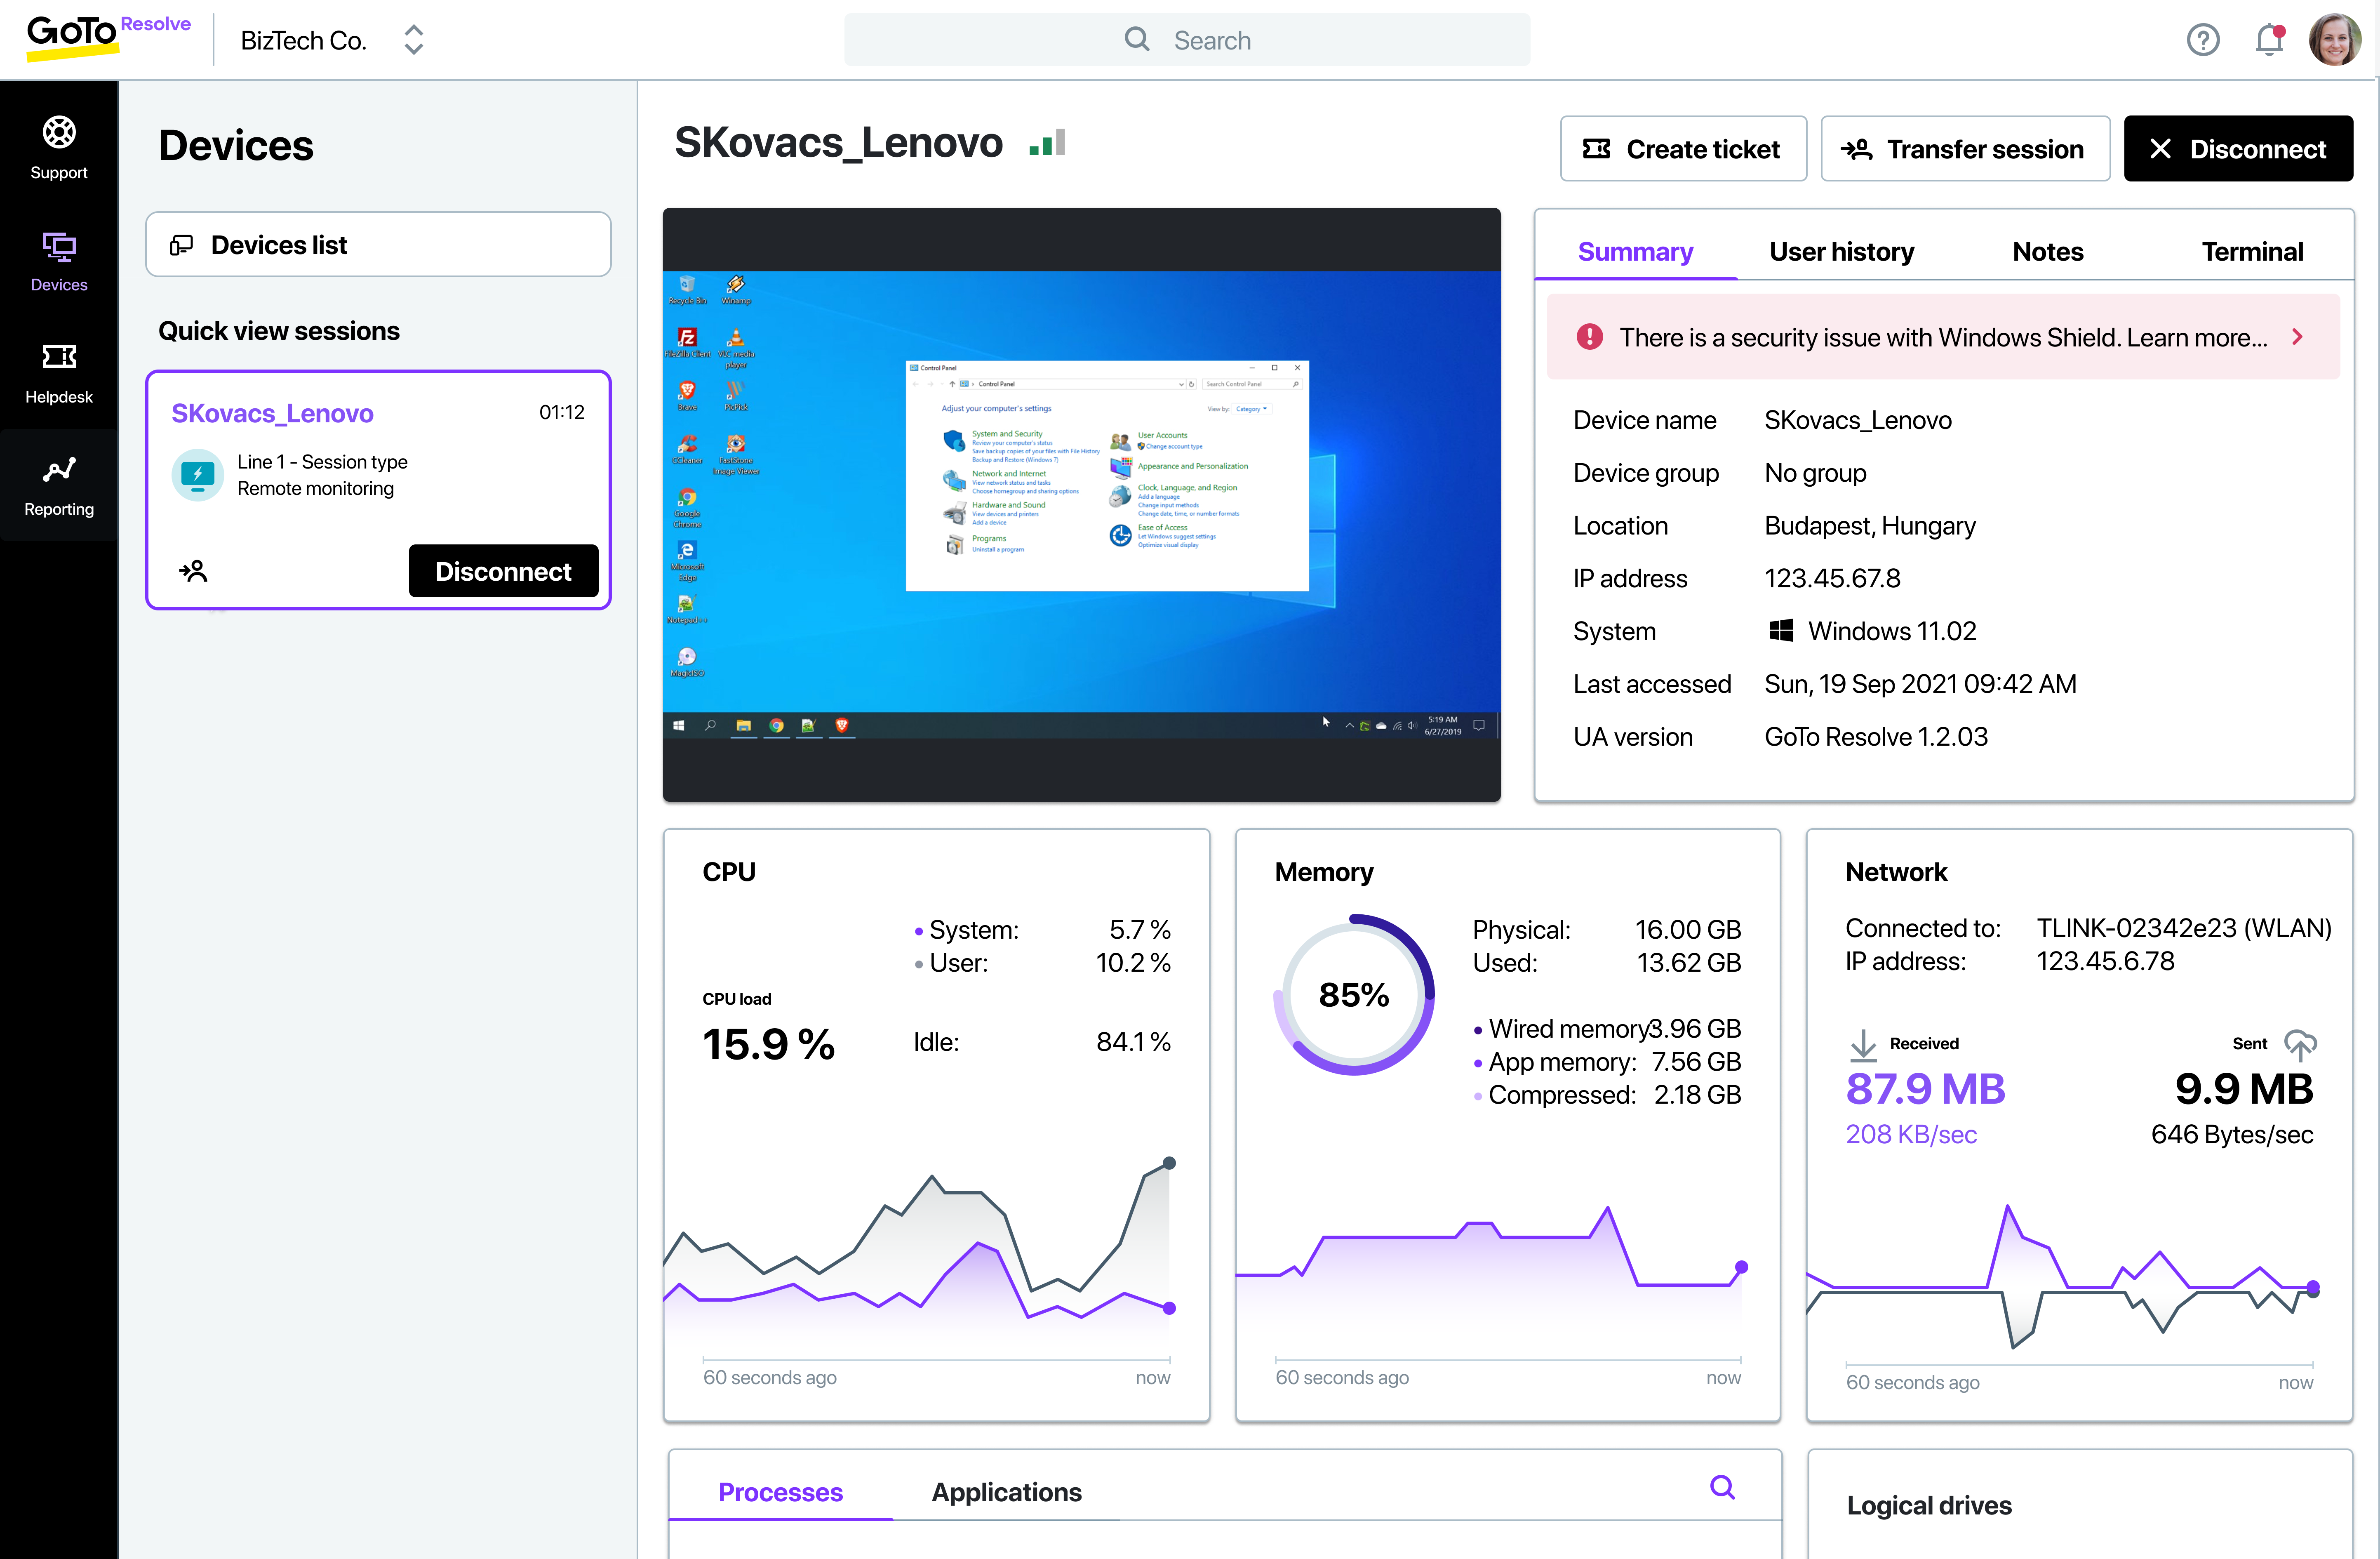Open Reporting from the sidebar
The height and width of the screenshot is (1559, 2380).
(59, 486)
